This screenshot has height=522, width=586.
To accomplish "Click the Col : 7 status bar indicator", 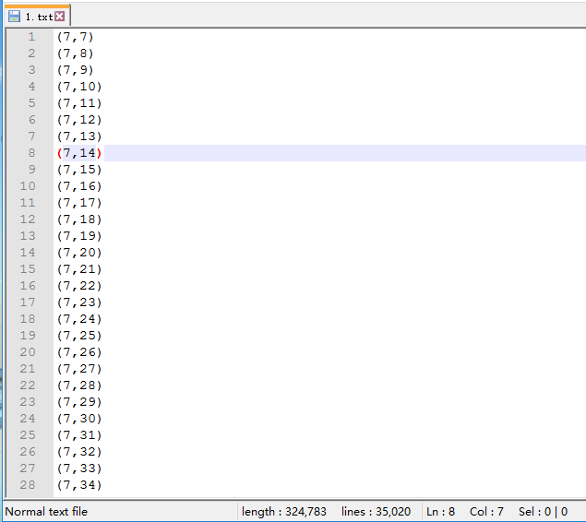I will (485, 511).
